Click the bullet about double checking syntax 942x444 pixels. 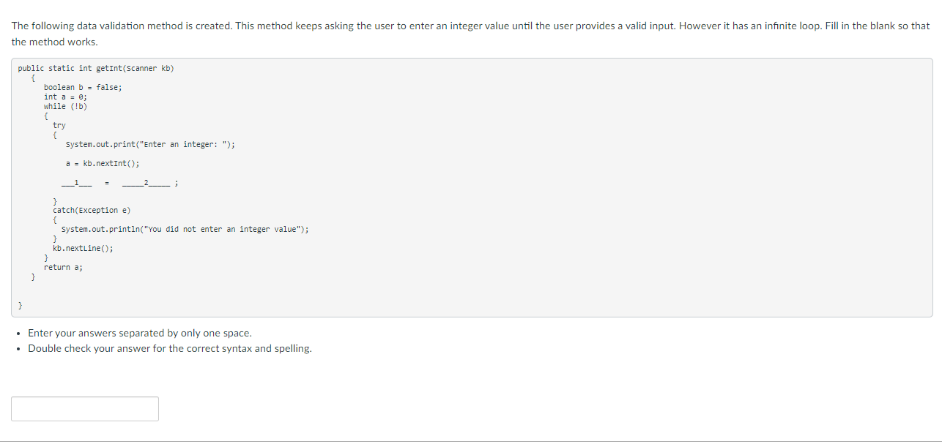(x=168, y=348)
